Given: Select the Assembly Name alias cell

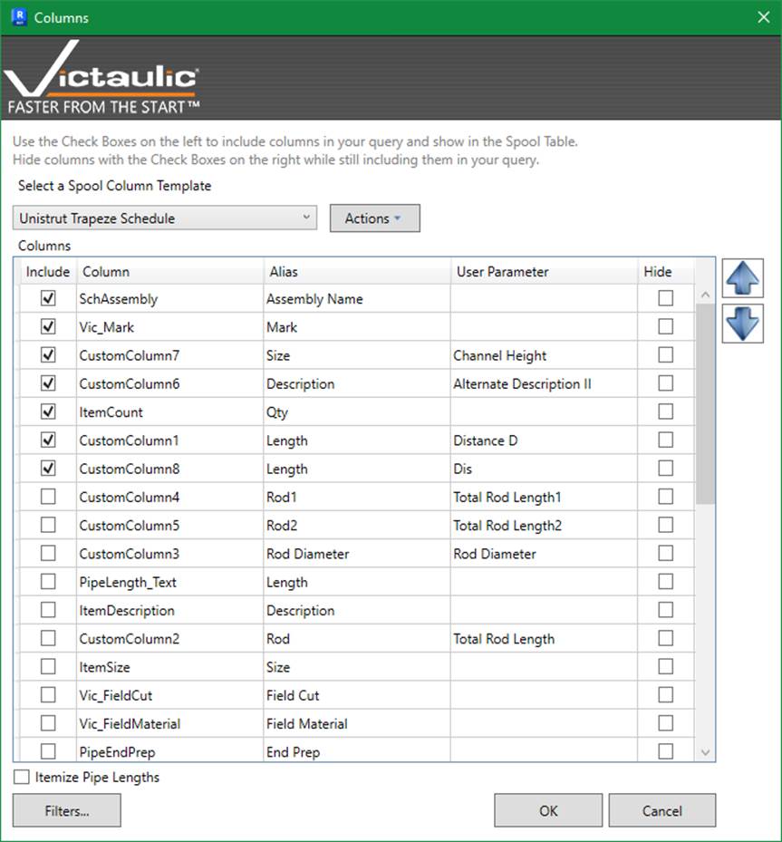Looking at the screenshot, I should 356,298.
